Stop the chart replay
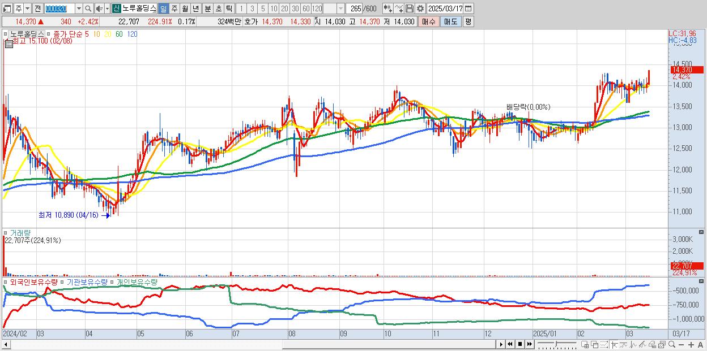 pos(519,344)
